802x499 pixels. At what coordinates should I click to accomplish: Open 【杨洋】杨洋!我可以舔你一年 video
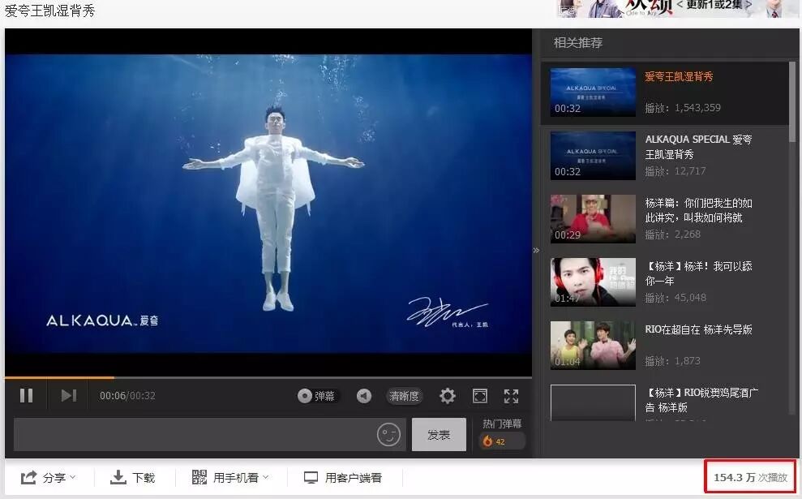click(x=698, y=273)
